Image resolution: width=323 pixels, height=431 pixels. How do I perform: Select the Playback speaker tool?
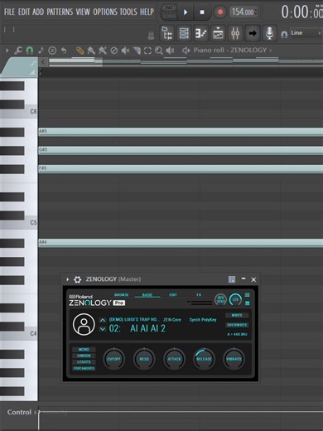click(170, 51)
